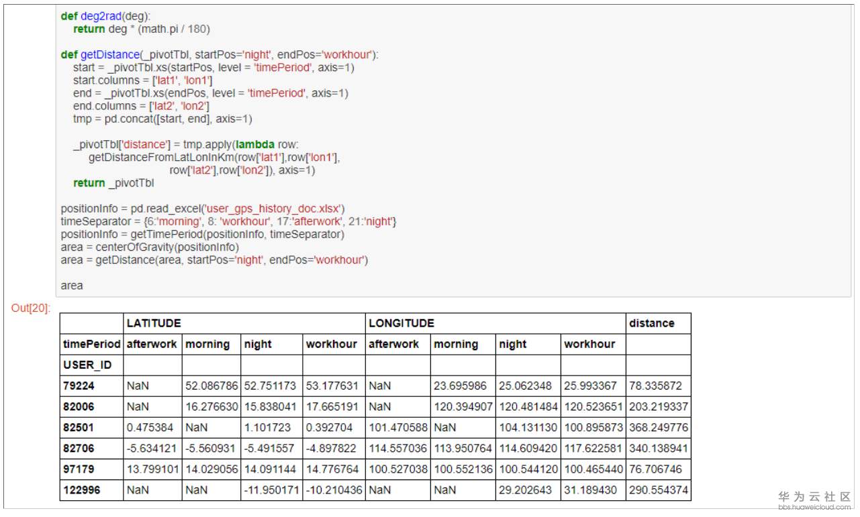Click row index 82501
The width and height of the screenshot is (860, 517).
pos(79,427)
